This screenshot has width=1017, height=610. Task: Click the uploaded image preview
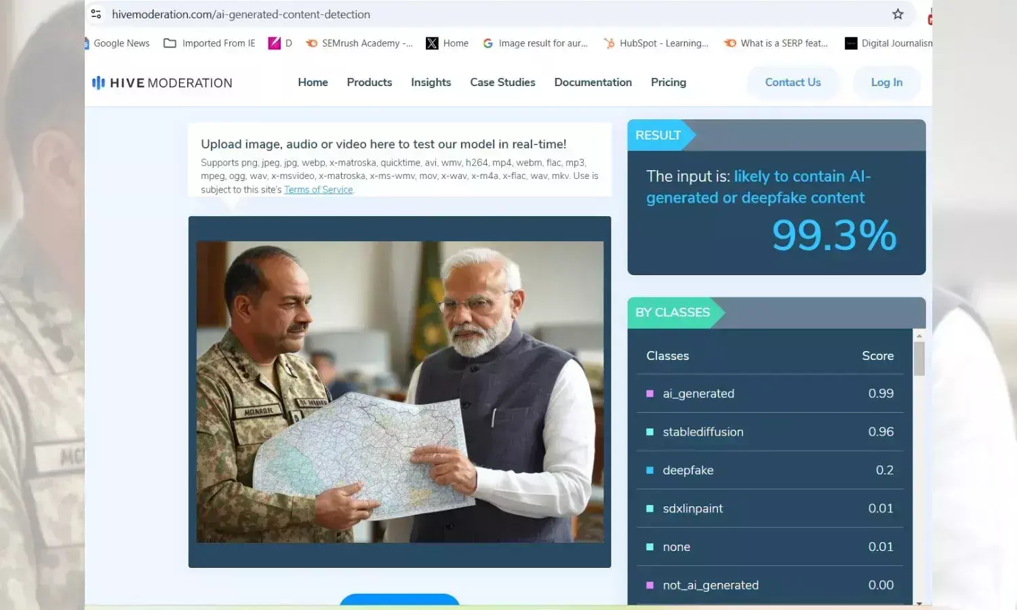pos(400,392)
